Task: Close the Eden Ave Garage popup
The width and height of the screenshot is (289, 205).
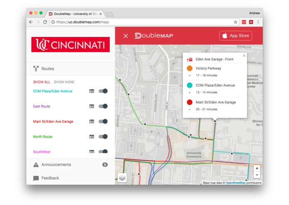Action: click(244, 56)
